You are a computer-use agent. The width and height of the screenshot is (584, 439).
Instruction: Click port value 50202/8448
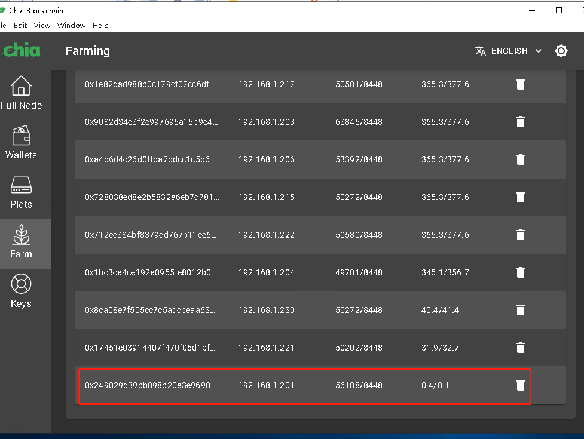pyautogui.click(x=359, y=348)
